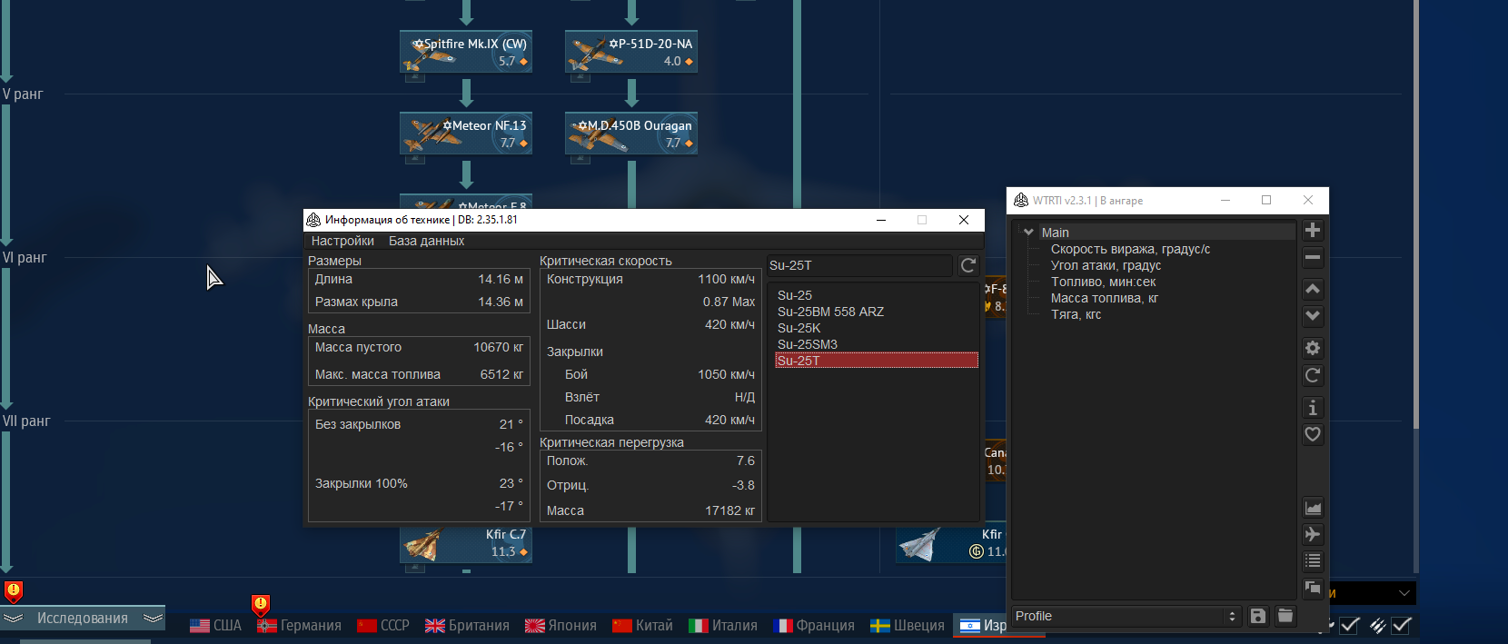This screenshot has width=1508, height=644.
Task: Open the info icon in WTRTI
Action: (x=1313, y=408)
